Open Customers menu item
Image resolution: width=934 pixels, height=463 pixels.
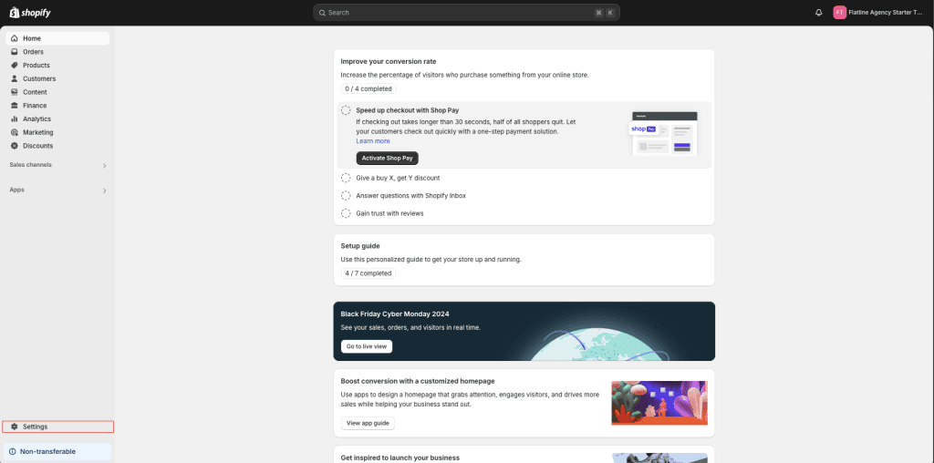(x=57, y=78)
